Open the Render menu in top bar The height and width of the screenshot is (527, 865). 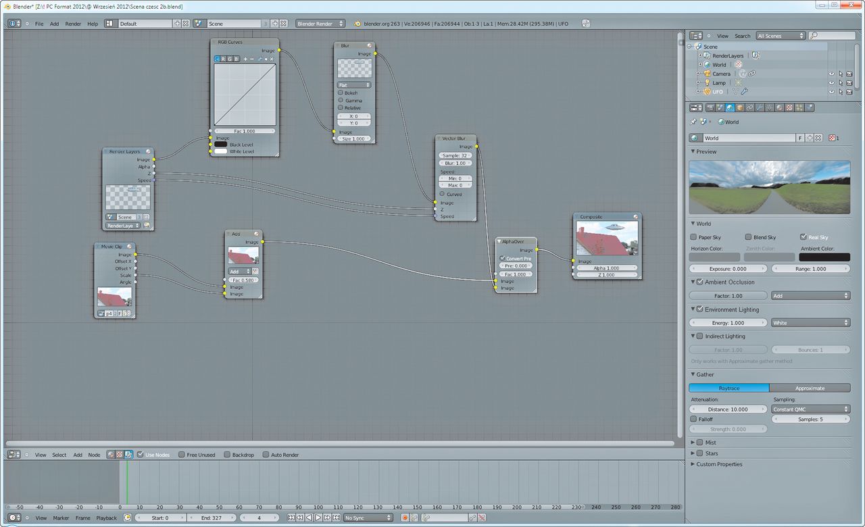click(x=73, y=24)
